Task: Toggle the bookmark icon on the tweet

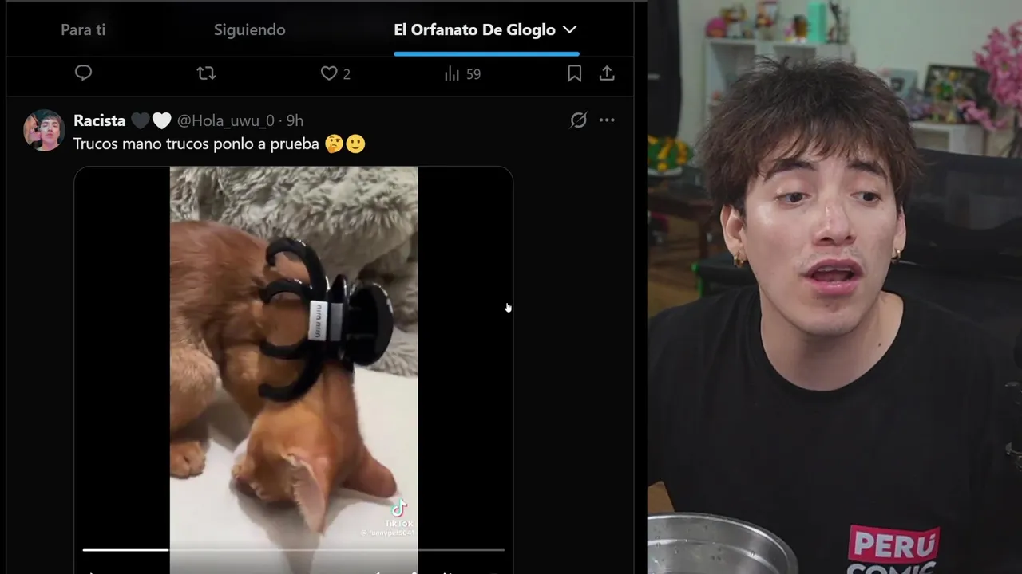Action: pyautogui.click(x=574, y=73)
